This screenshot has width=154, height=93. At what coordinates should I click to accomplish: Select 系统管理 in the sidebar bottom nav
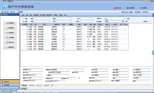pyautogui.click(x=10, y=85)
